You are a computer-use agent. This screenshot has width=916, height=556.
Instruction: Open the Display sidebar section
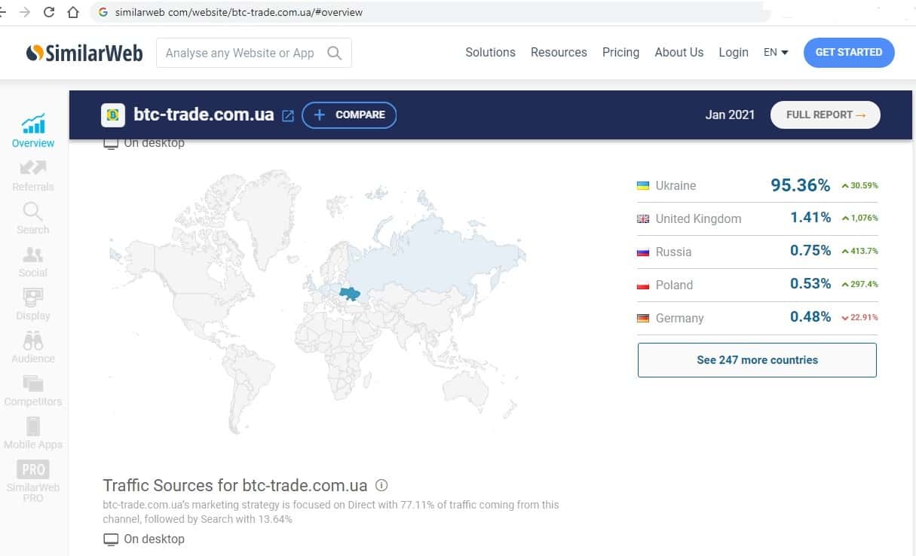coord(33,304)
